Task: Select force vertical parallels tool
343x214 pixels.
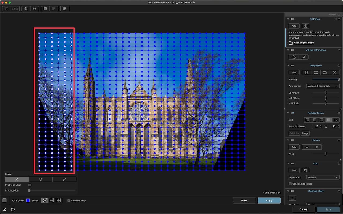Action: [307, 72]
